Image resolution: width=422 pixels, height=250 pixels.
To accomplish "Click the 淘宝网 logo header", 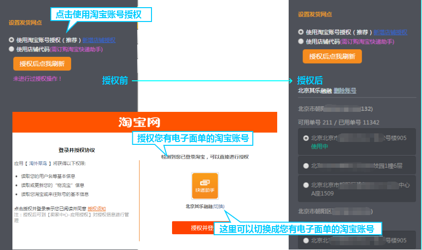I will tap(139, 122).
